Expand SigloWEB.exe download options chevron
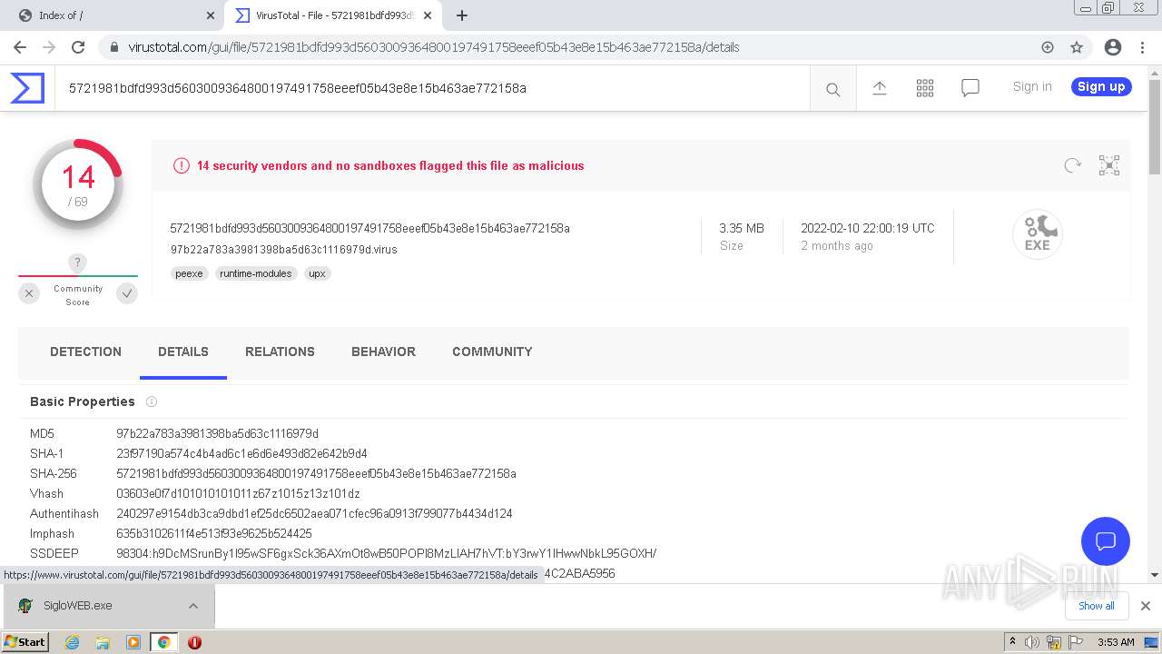This screenshot has width=1162, height=654. (193, 606)
